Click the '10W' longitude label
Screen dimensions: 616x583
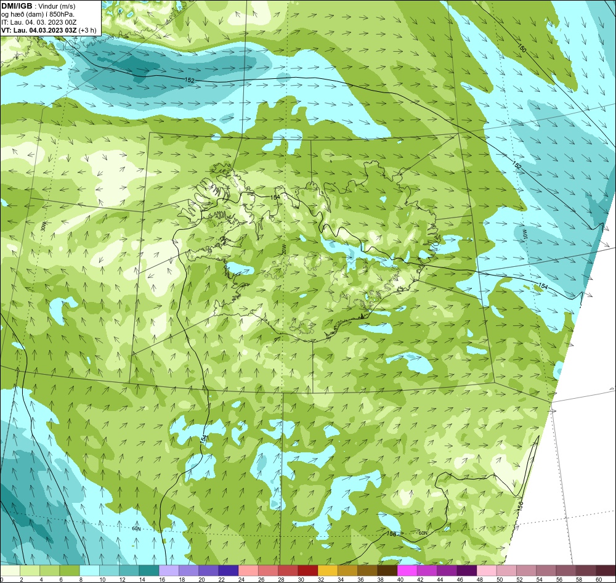[x=524, y=235]
